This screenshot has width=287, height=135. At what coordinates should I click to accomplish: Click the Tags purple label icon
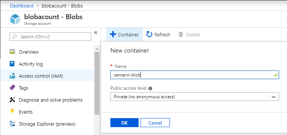tap(12, 88)
